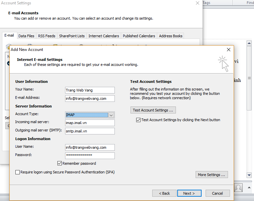This screenshot has height=201, width=254.
Task: Open the Account Type dropdown
Action: click(x=111, y=115)
